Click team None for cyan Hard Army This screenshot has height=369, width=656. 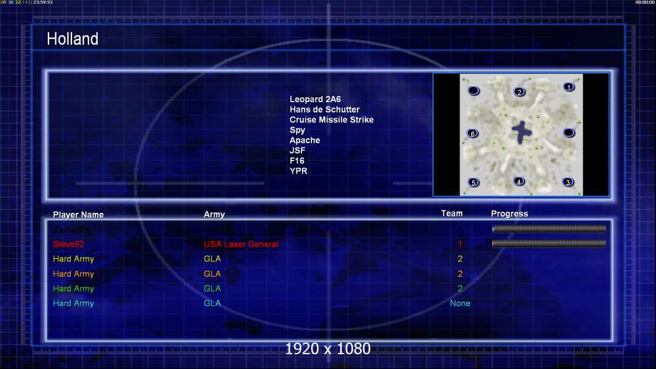click(x=460, y=303)
